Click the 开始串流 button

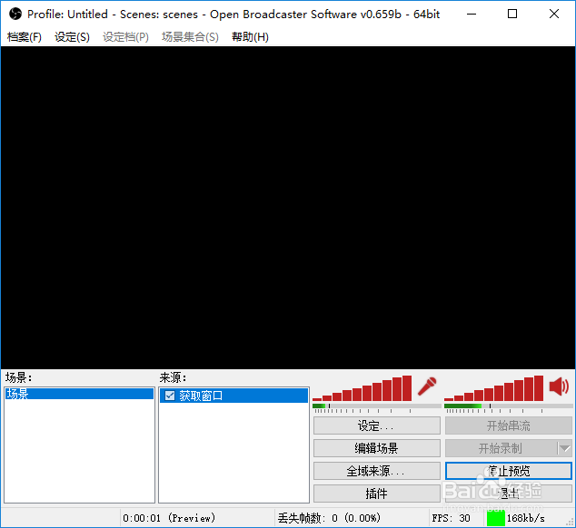tap(509, 425)
